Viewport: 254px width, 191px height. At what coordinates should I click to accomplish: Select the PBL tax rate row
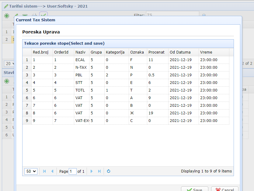79,75
